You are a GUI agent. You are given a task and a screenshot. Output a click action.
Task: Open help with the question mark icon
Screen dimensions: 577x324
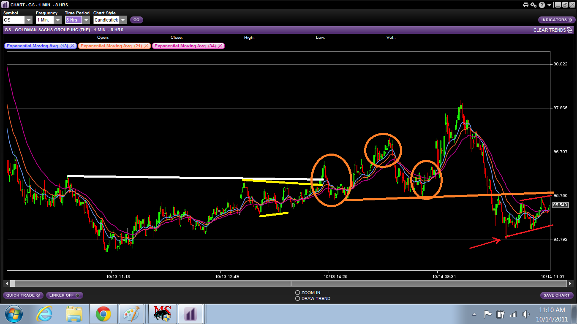tap(542, 5)
